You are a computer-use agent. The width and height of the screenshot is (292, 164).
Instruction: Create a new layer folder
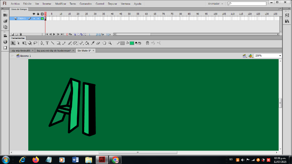[x=16, y=34]
